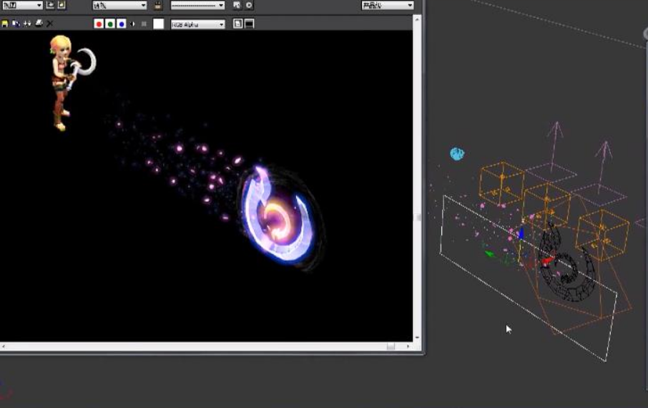Click the Clone Rendered Frame Window icon

point(27,24)
